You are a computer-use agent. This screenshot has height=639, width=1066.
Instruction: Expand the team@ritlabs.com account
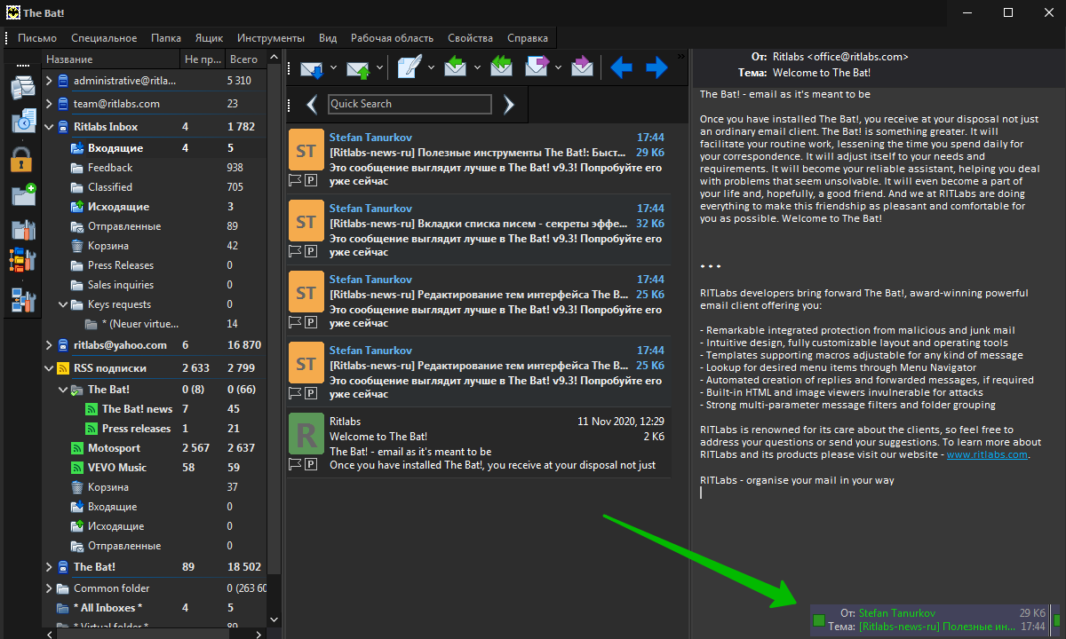pos(49,104)
